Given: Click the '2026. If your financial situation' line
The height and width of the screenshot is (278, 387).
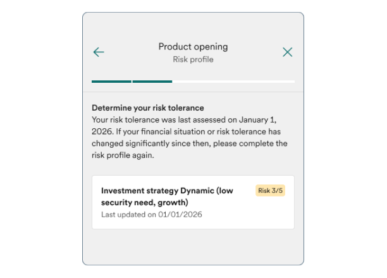Looking at the screenshot, I should (149, 131).
